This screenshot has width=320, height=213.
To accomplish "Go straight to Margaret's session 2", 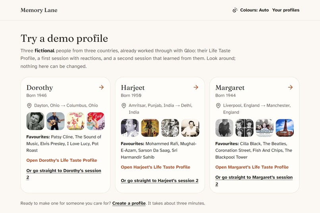I will click(254, 180).
